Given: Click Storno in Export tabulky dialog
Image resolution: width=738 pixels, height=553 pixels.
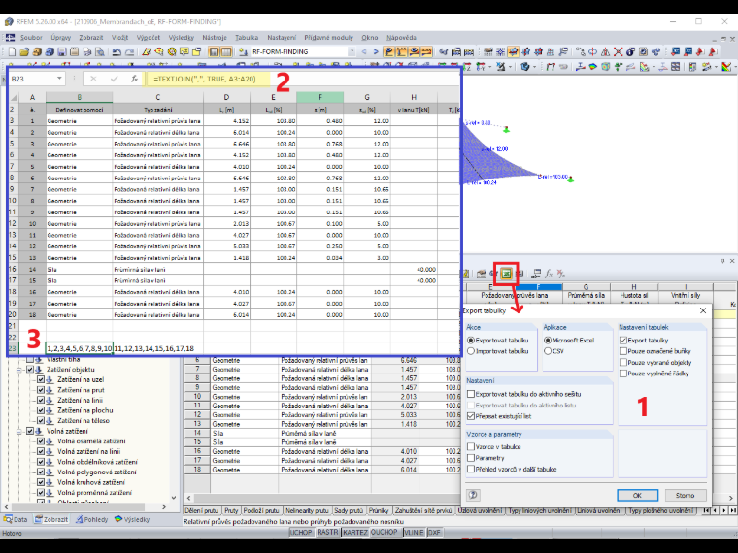Looking at the screenshot, I should tap(685, 495).
